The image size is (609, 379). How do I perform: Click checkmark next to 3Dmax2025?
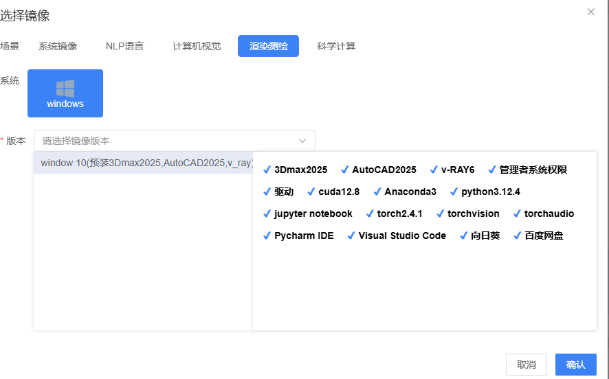(x=267, y=170)
